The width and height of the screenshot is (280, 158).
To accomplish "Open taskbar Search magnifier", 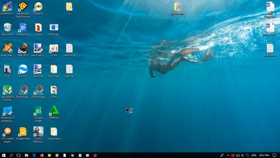I will 11,155.
